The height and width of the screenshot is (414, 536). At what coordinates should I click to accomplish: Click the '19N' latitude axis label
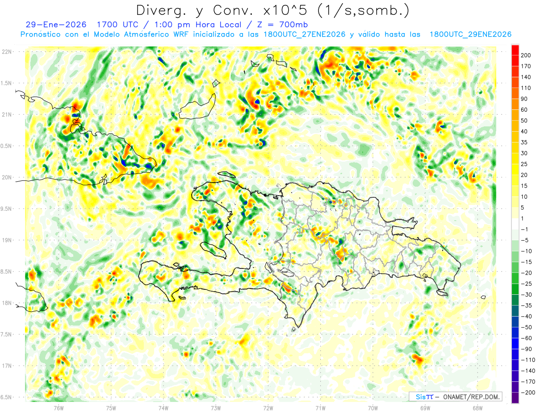click(x=7, y=240)
